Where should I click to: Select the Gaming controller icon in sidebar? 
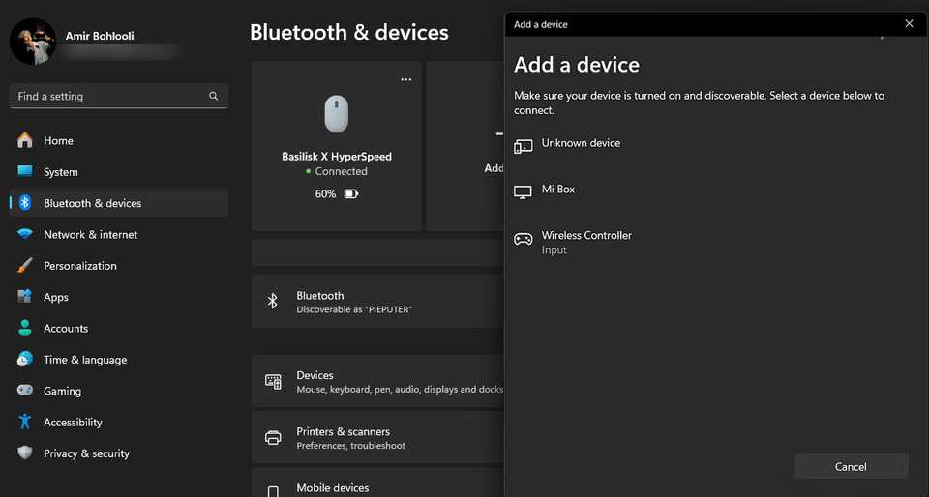click(x=25, y=391)
